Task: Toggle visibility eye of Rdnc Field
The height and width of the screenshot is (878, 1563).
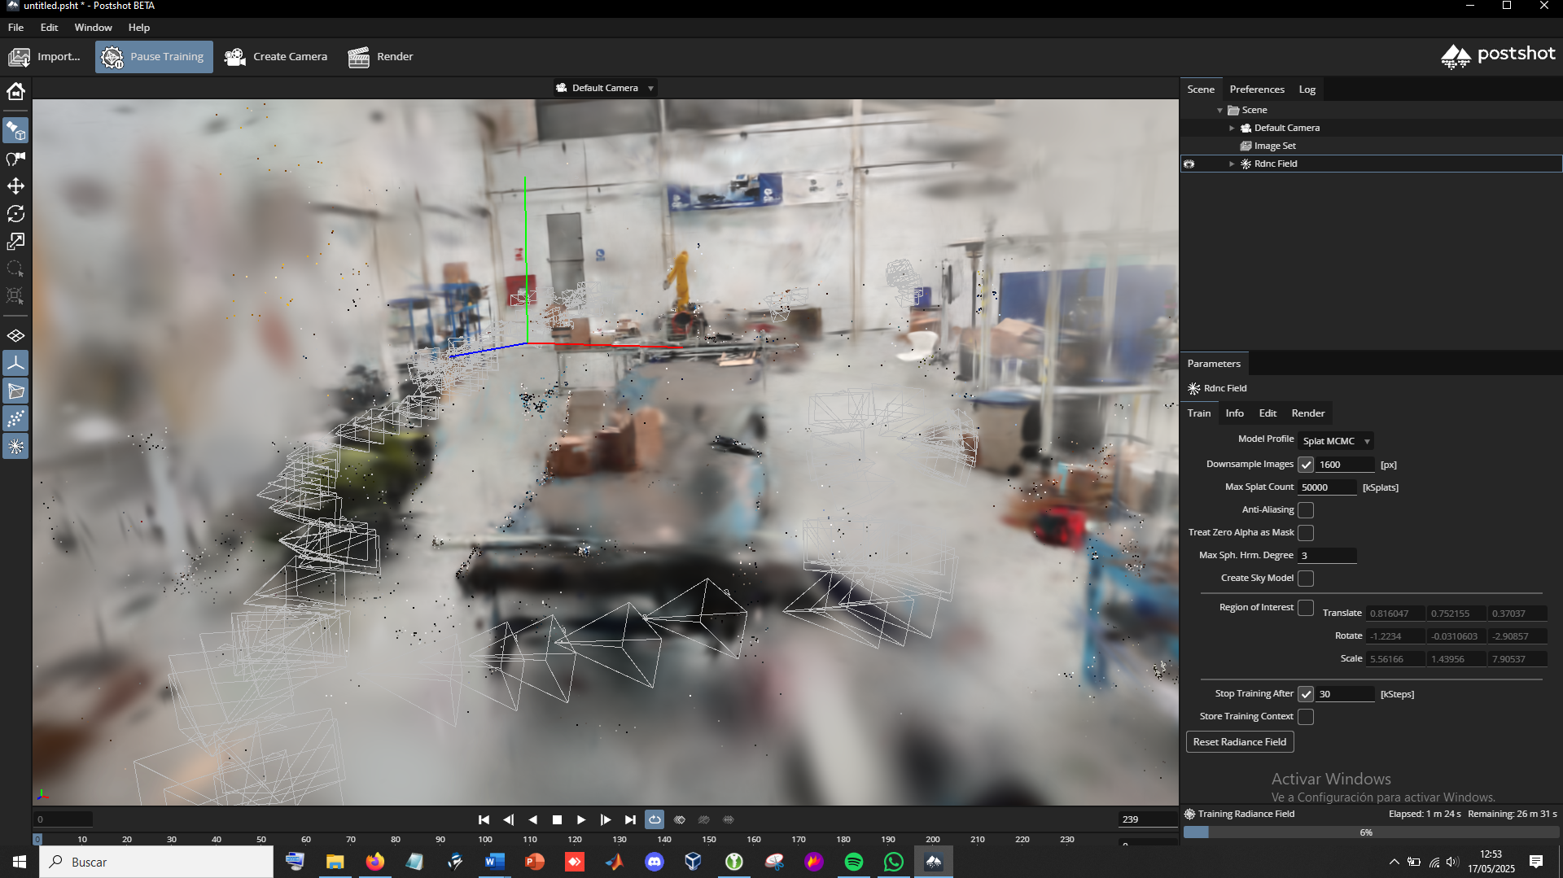Action: coord(1189,164)
